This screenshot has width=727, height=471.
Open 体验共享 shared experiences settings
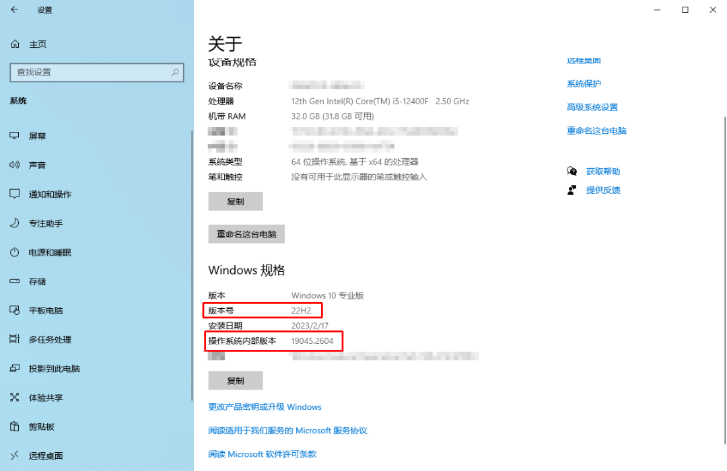tap(43, 397)
